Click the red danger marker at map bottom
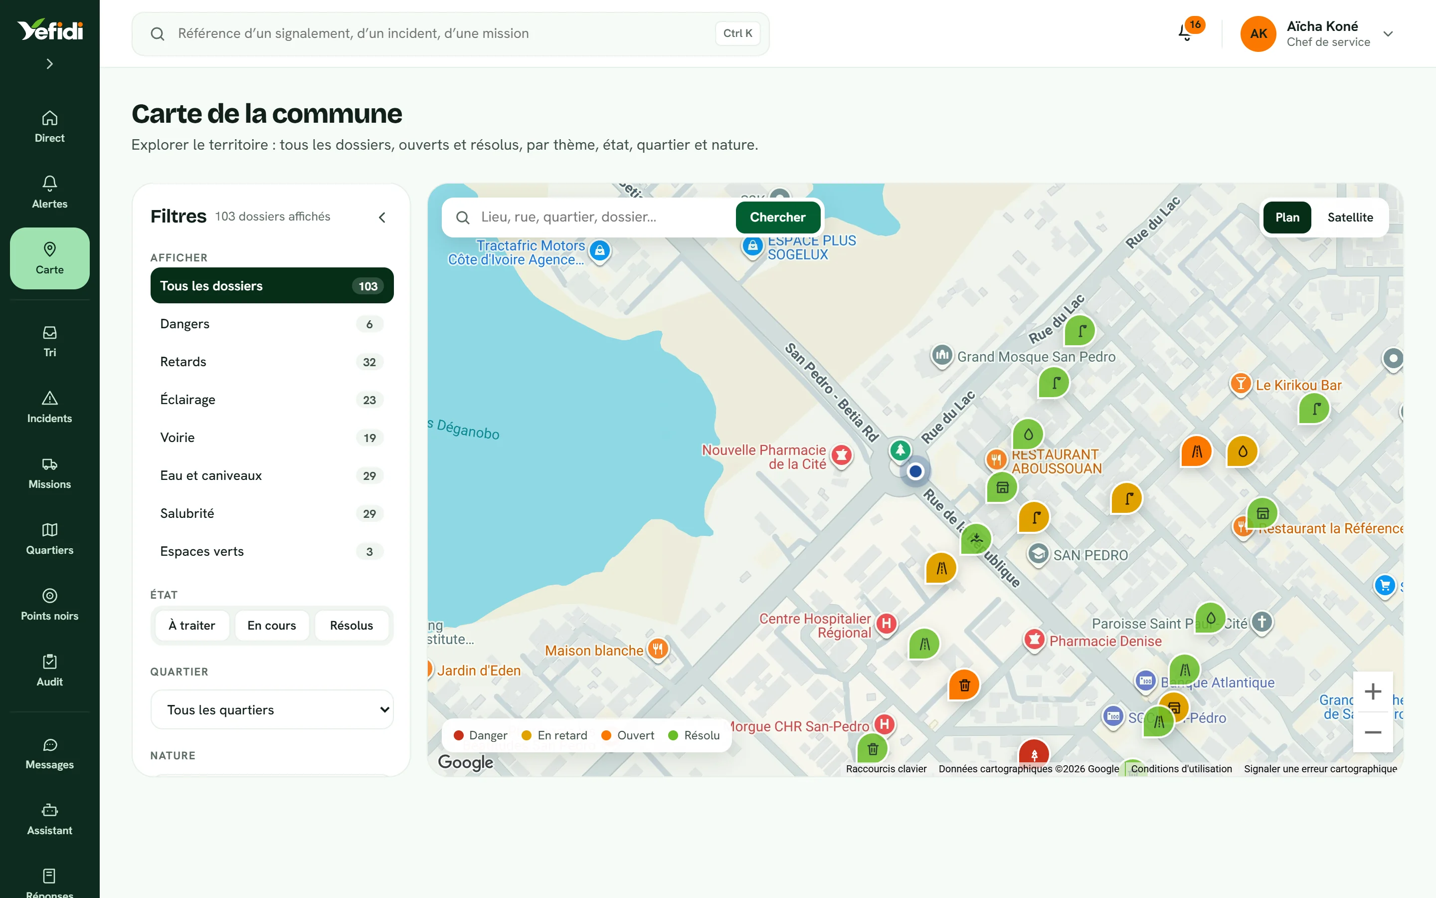The width and height of the screenshot is (1436, 898). coord(1034,753)
